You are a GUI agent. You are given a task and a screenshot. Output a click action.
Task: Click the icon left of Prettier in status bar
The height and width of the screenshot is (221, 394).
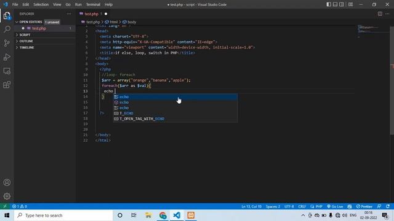tap(350, 206)
